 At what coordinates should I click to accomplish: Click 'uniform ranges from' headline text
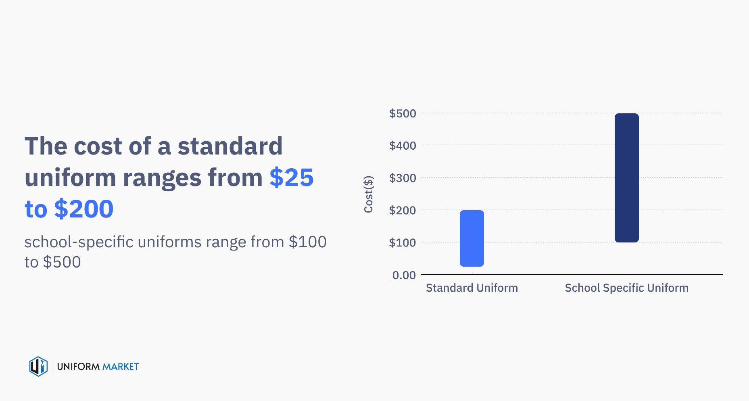(x=143, y=177)
